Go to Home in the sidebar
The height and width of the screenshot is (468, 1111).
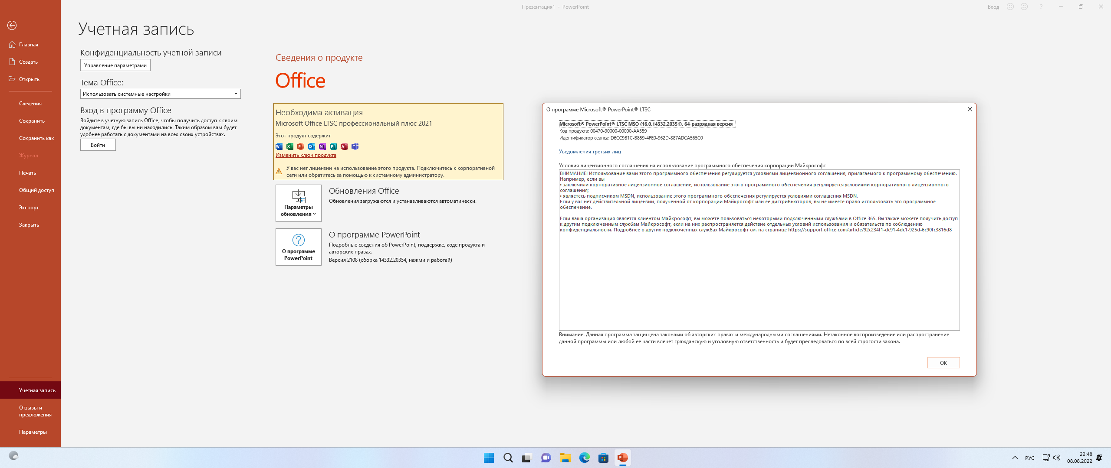(30, 45)
